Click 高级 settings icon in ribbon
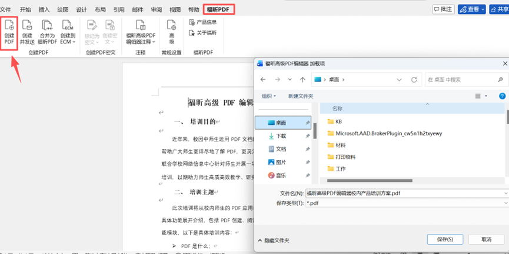 coord(172,32)
